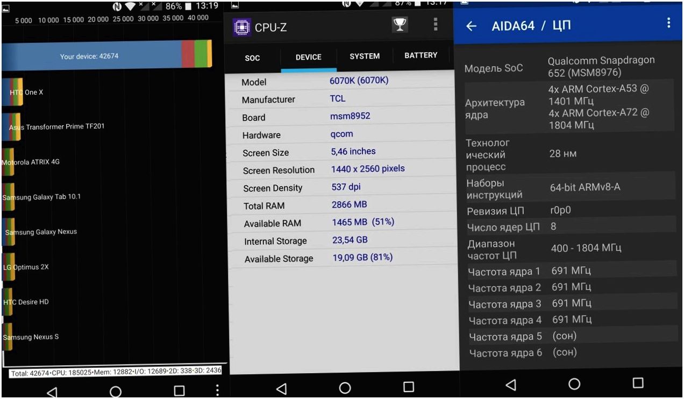Tap the CPU-Z trophy icon
This screenshot has width=684, height=399.
point(400,25)
